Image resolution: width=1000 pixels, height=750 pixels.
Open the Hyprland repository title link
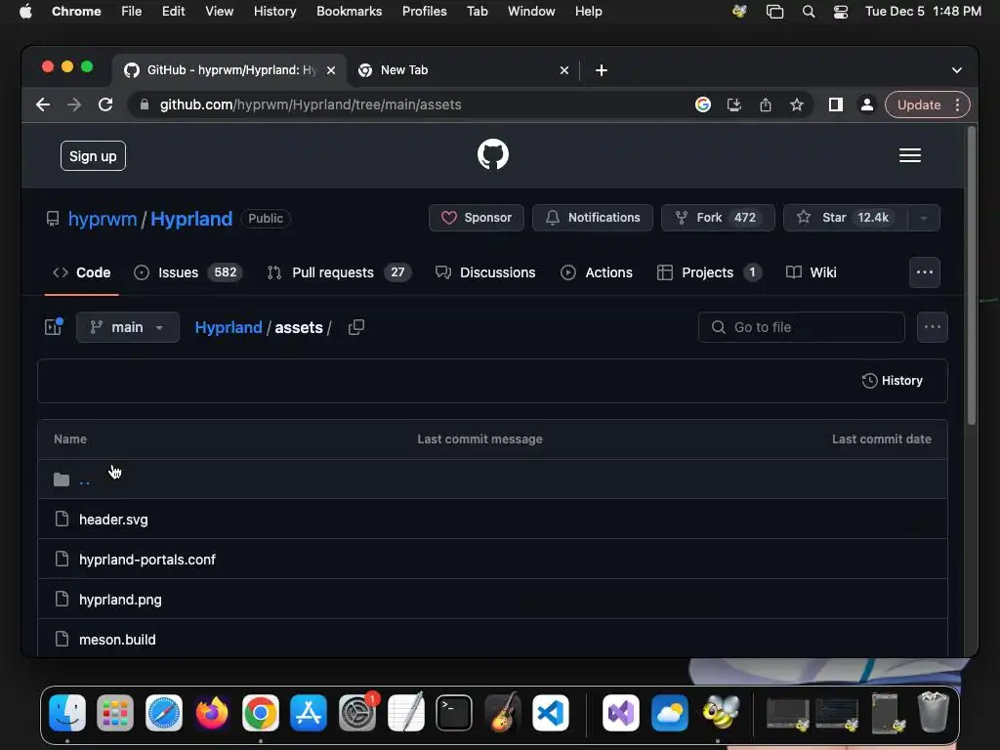pos(191,219)
